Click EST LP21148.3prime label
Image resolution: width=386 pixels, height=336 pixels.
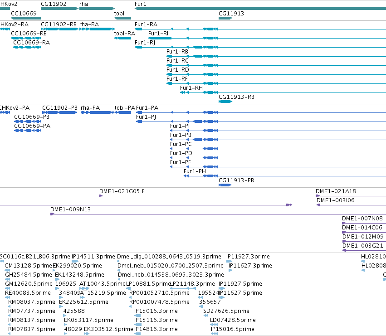click(193, 284)
